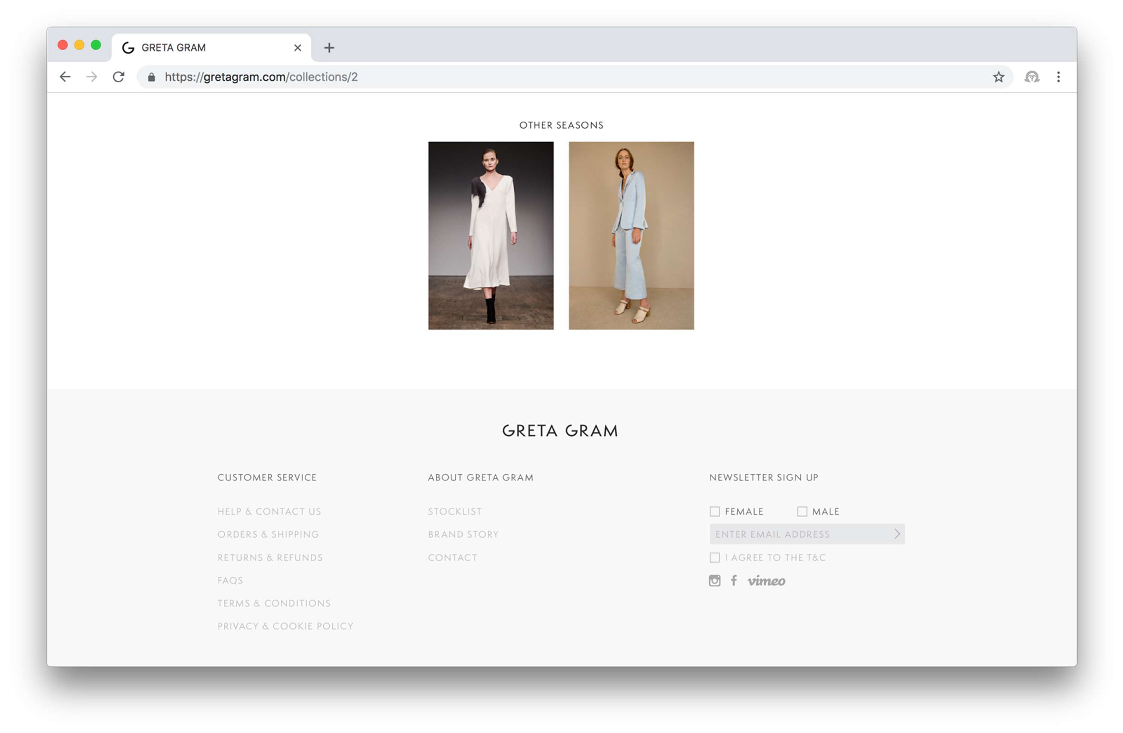Open the Vimeo logo link
This screenshot has width=1123, height=733.
[x=766, y=581]
